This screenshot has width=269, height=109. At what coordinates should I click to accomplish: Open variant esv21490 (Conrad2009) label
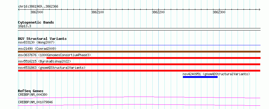click(x=37, y=49)
